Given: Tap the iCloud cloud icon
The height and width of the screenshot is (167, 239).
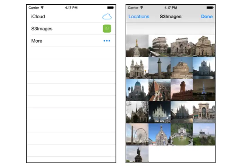Looking at the screenshot, I should (x=107, y=17).
